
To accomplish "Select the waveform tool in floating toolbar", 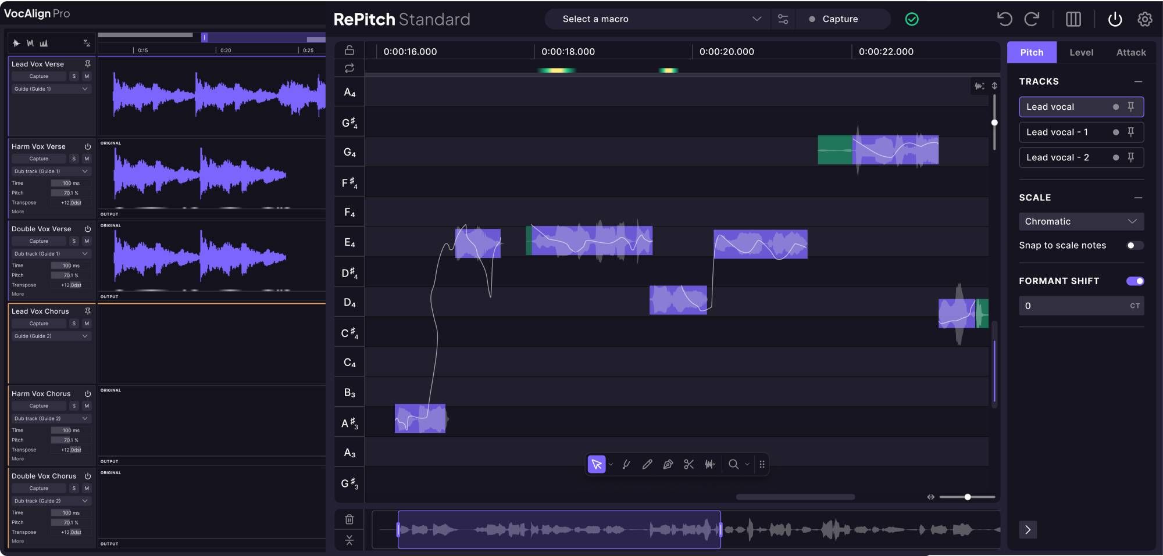I will pos(710,464).
